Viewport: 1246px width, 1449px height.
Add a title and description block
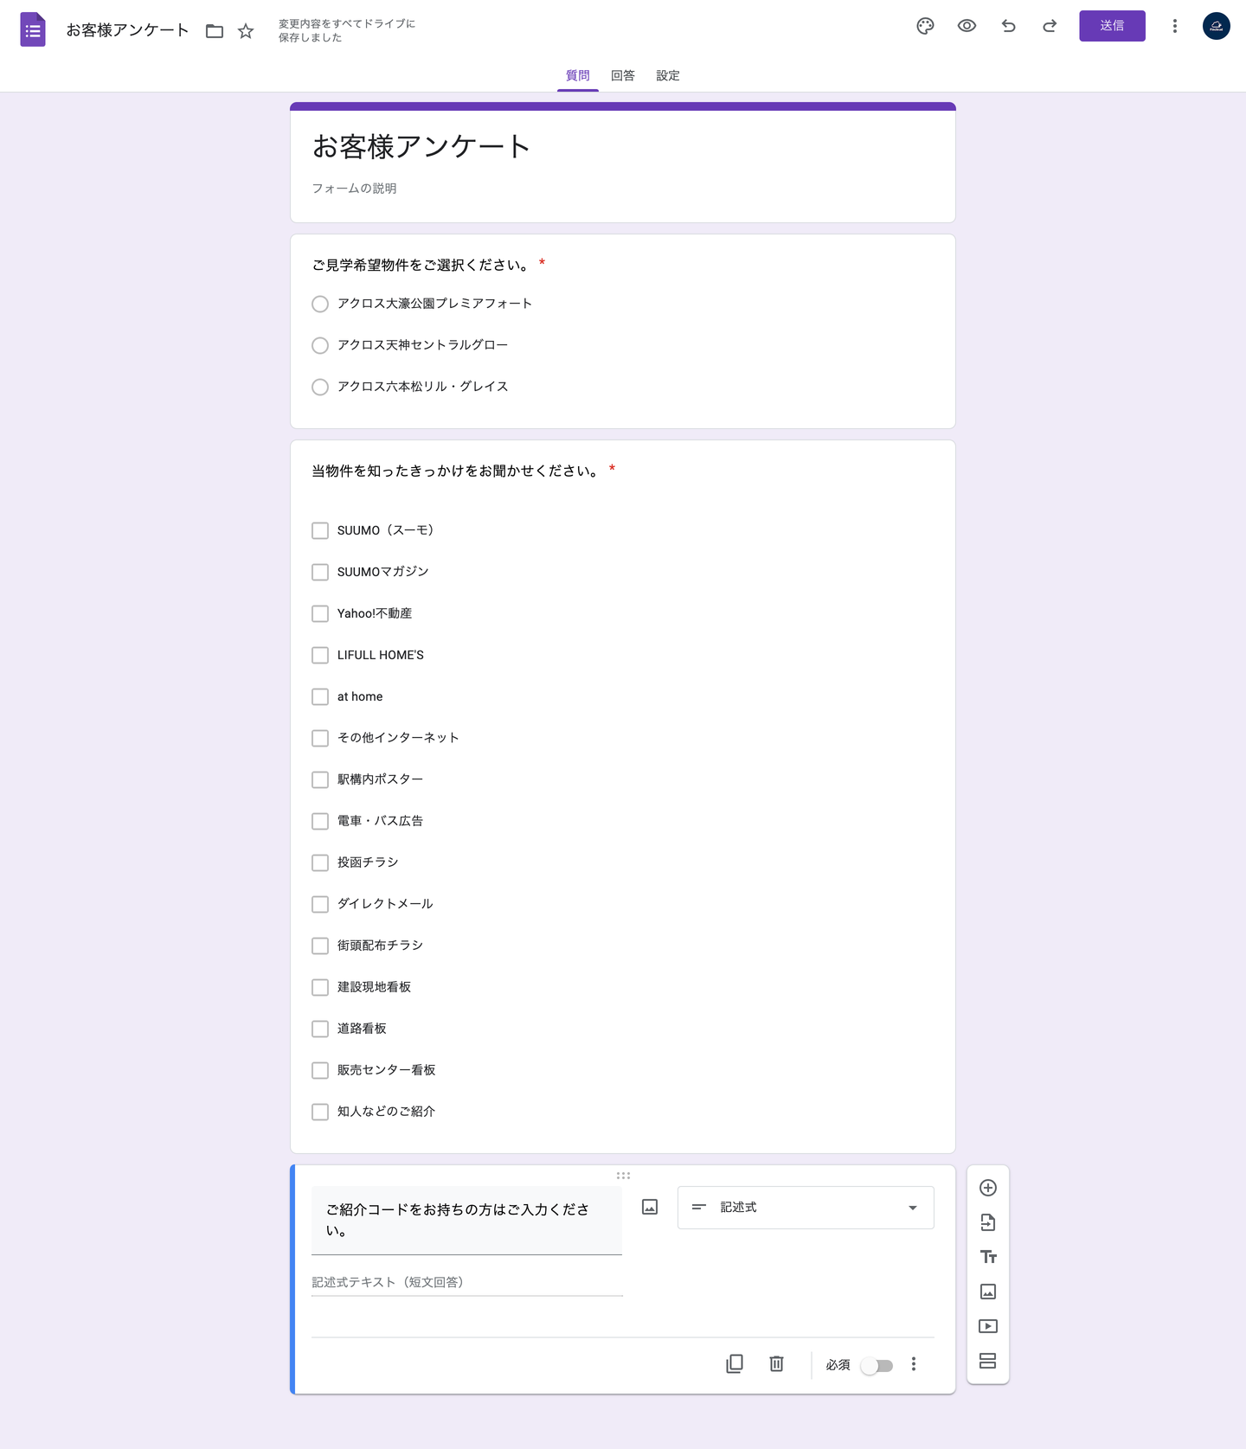(987, 1257)
